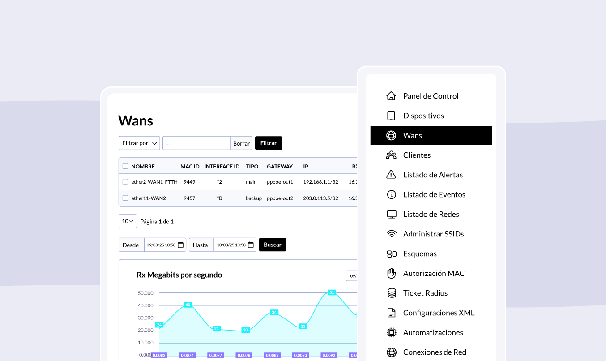Screen dimensions: 606x361
Task: Click IP cell 192.168.1.1/32
Action: 320,182
